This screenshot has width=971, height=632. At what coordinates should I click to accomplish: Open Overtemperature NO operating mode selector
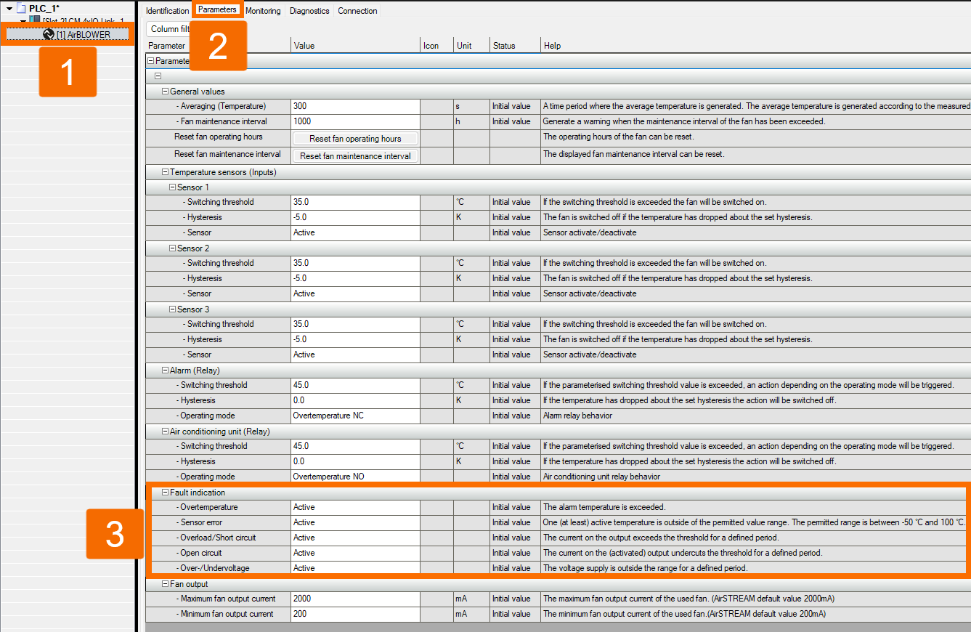tap(355, 477)
